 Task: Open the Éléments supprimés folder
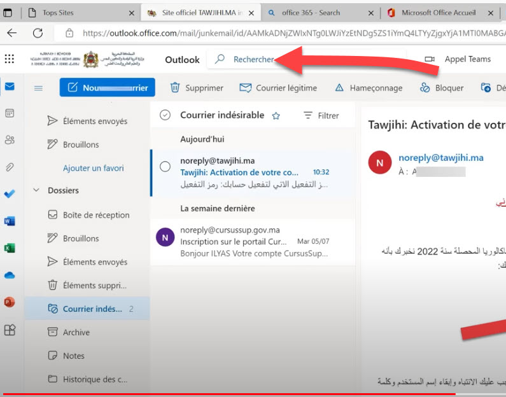pos(87,286)
